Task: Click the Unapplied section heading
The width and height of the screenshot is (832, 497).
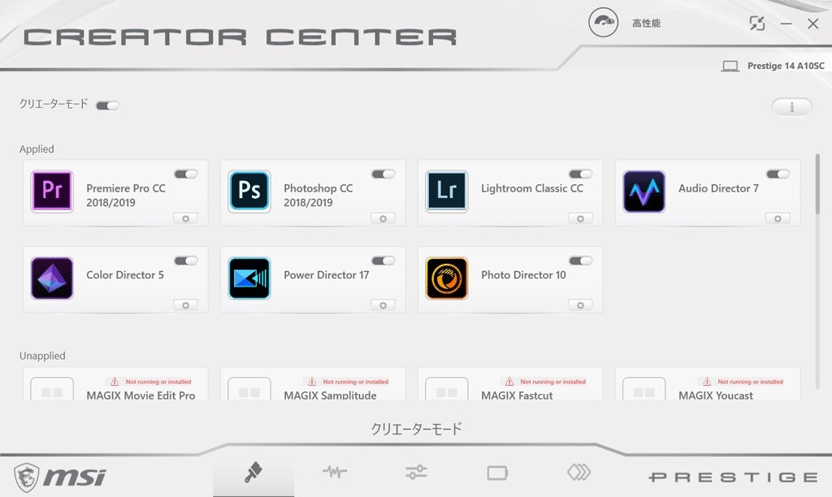Action: pos(42,356)
